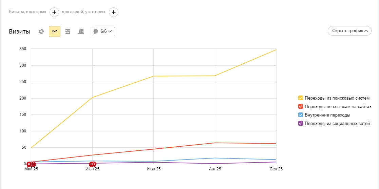
Task: Open the 6/6 annotations dropdown
Action: pos(103,31)
